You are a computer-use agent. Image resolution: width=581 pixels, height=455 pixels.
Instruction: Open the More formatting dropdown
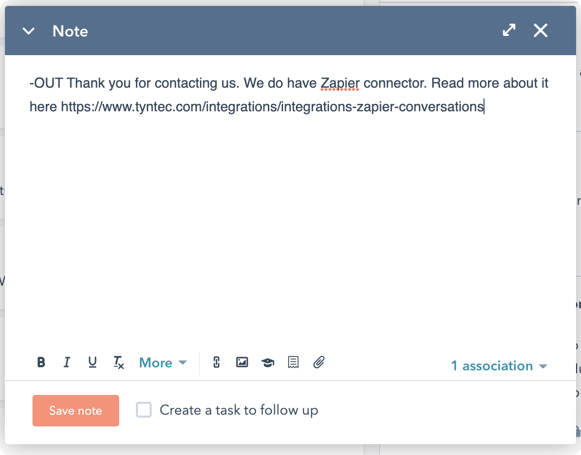pos(162,363)
